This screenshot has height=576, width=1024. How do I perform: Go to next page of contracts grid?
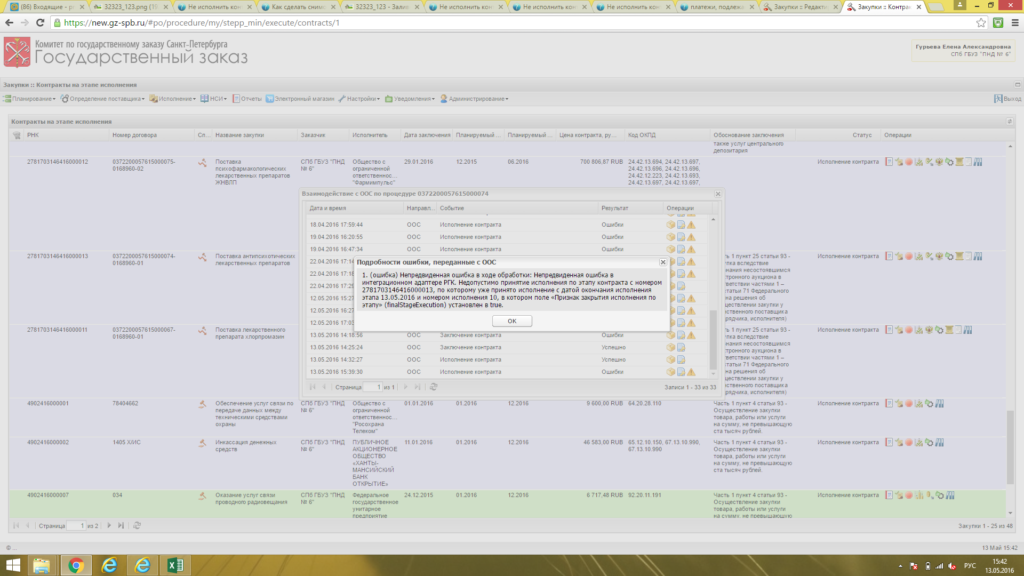[x=109, y=526]
